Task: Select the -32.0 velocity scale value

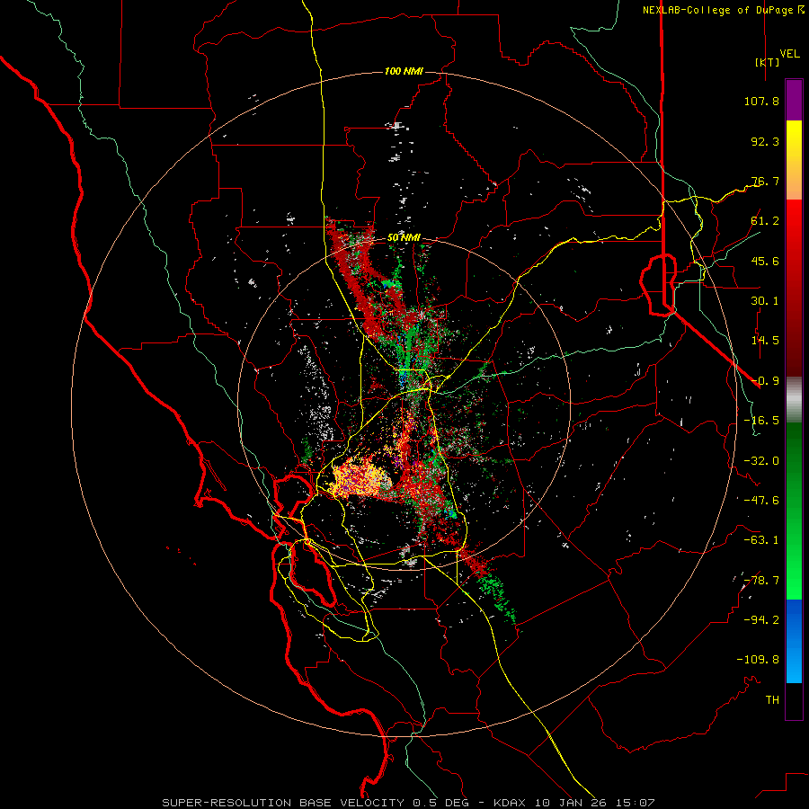Action: [761, 461]
